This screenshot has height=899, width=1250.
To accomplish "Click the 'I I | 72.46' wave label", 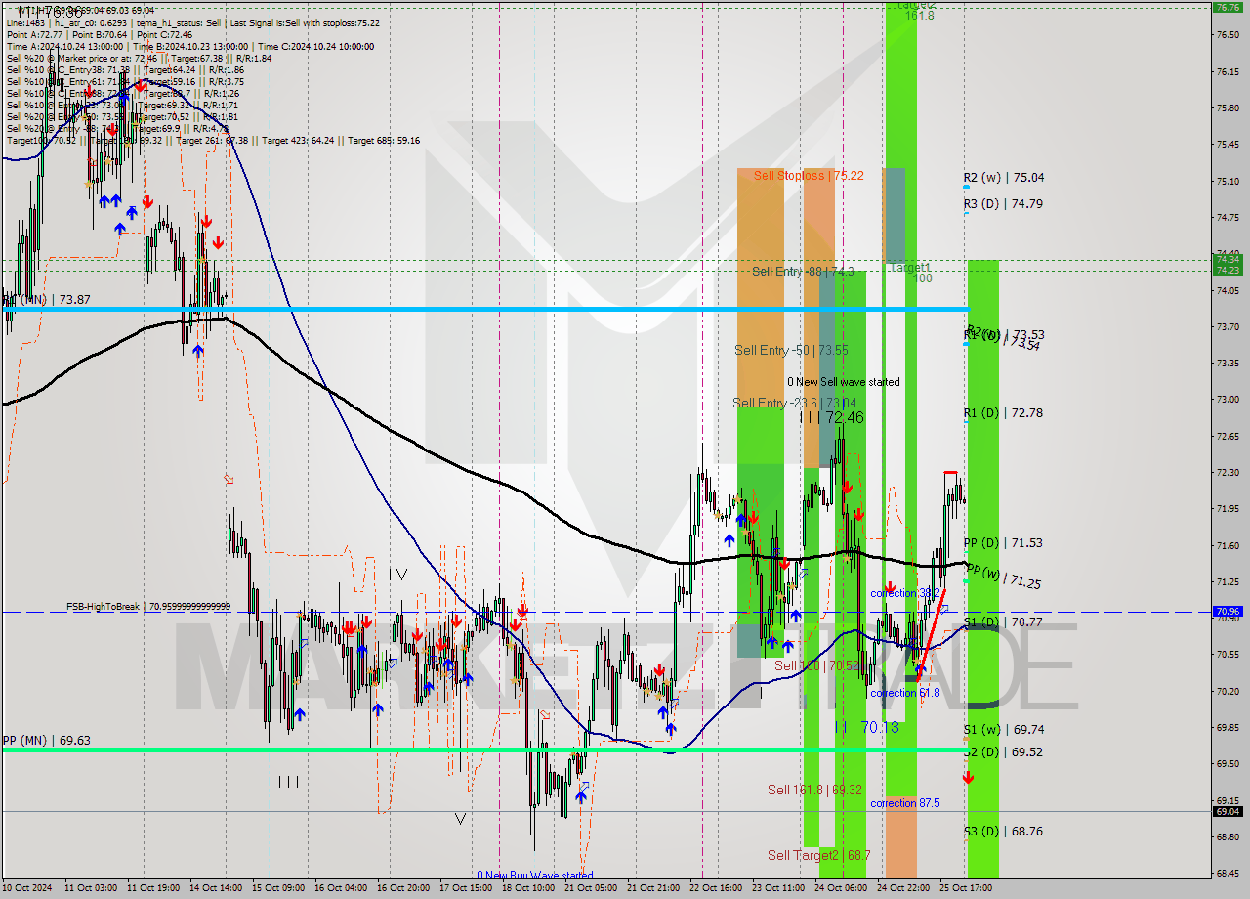I will [832, 417].
